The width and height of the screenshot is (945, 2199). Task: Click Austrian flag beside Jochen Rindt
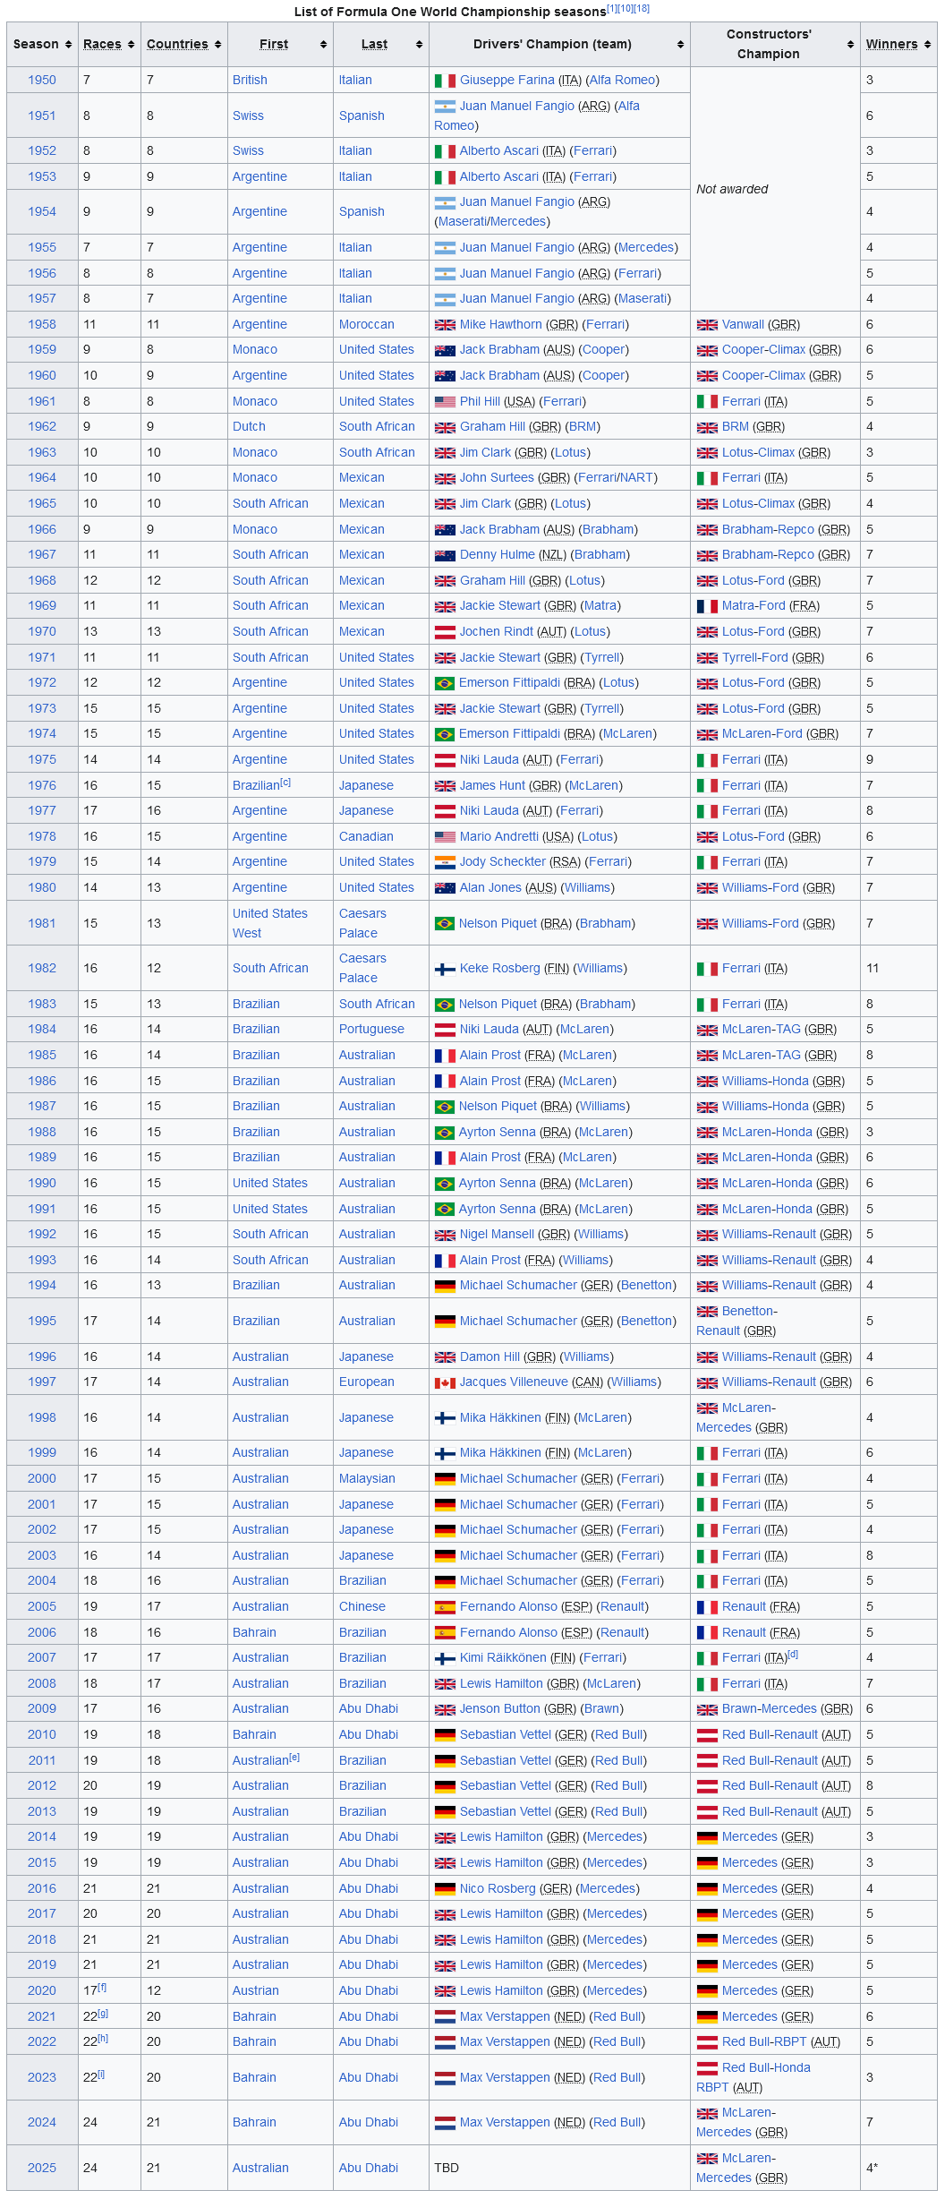coord(445,632)
